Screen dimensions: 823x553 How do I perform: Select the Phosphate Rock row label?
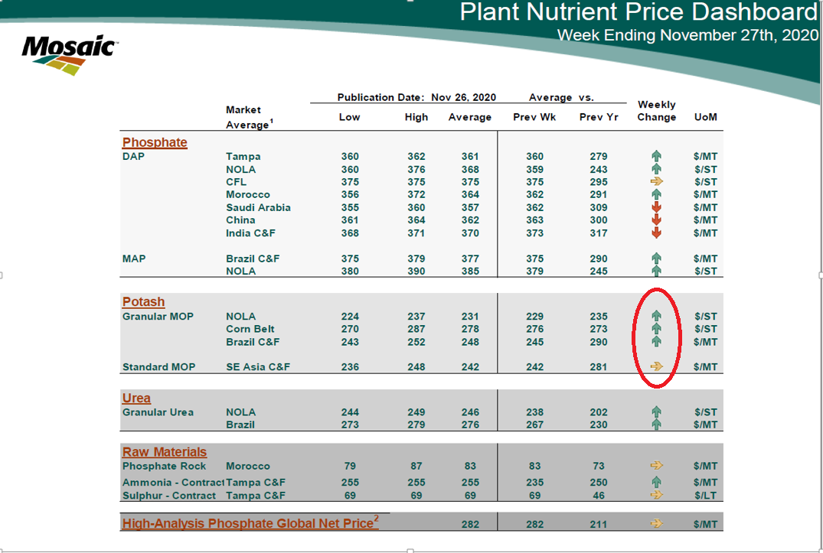tap(165, 466)
